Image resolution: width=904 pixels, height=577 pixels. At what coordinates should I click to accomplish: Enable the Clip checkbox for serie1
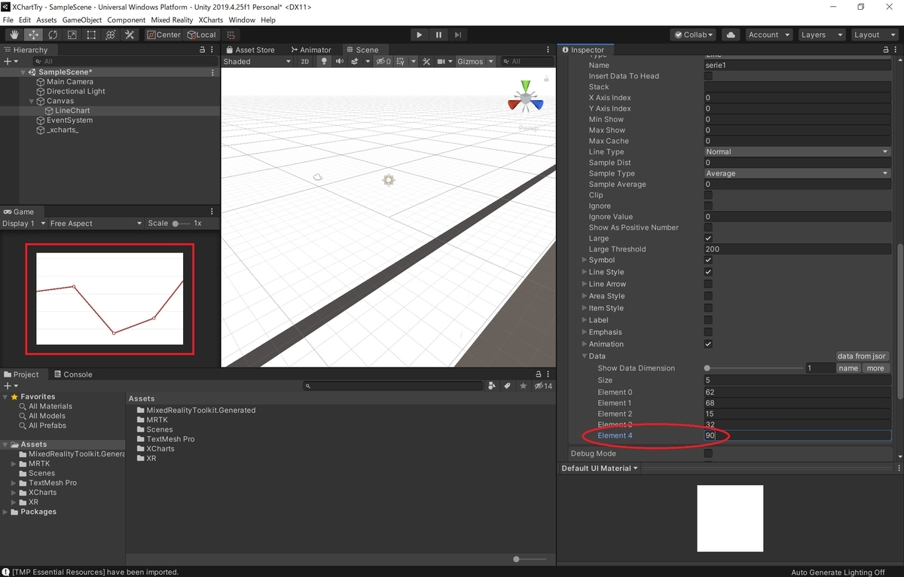708,194
